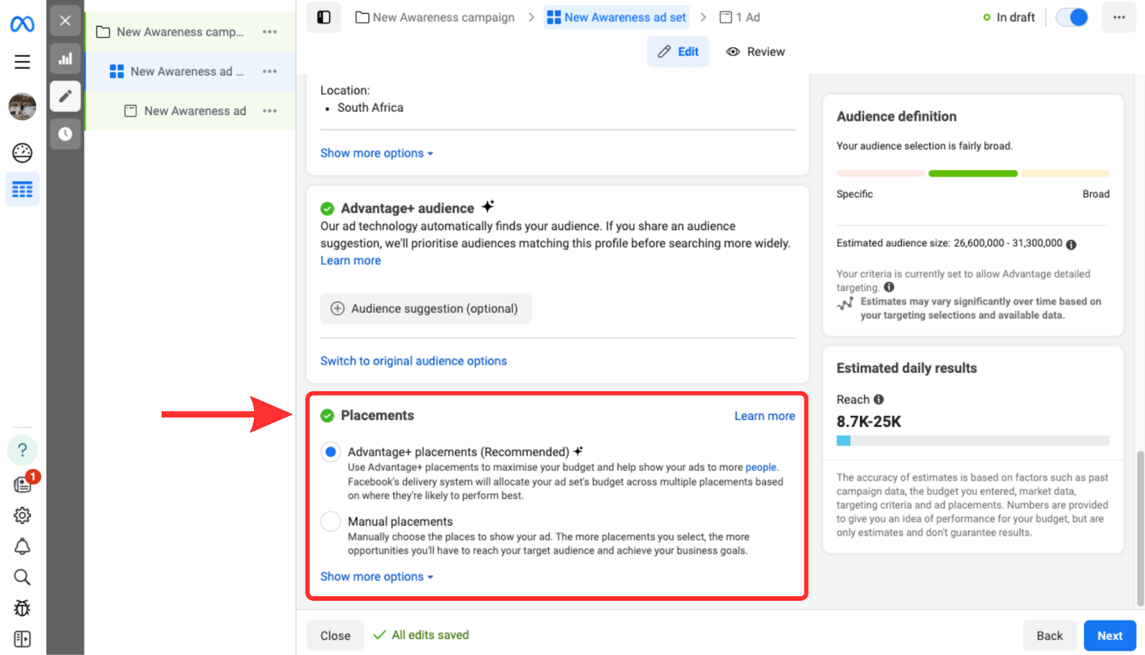Click the audience definition specific-broad meter
Image resolution: width=1145 pixels, height=655 pixels.
[x=973, y=174]
